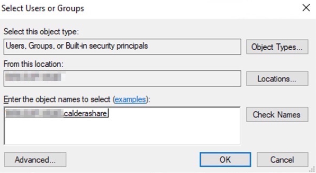Click the 'From this location' label
Image resolution: width=316 pixels, height=173 pixels.
pos(33,64)
